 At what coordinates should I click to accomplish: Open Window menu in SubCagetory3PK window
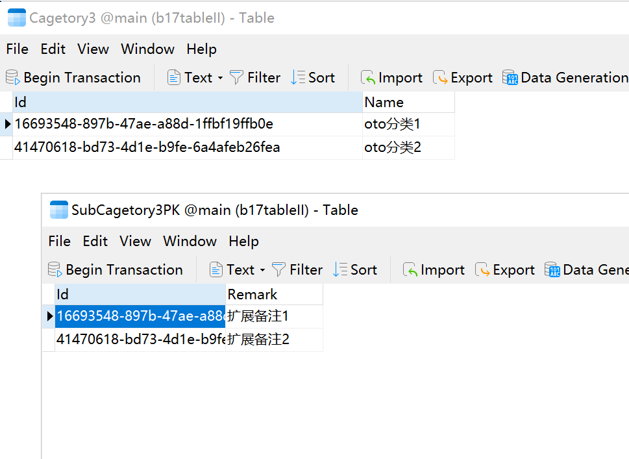(190, 241)
